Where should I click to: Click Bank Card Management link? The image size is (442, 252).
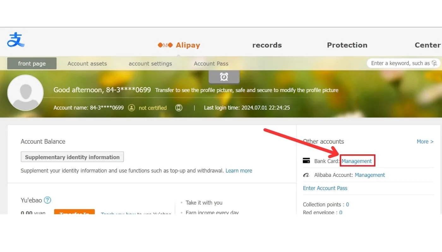pyautogui.click(x=357, y=161)
